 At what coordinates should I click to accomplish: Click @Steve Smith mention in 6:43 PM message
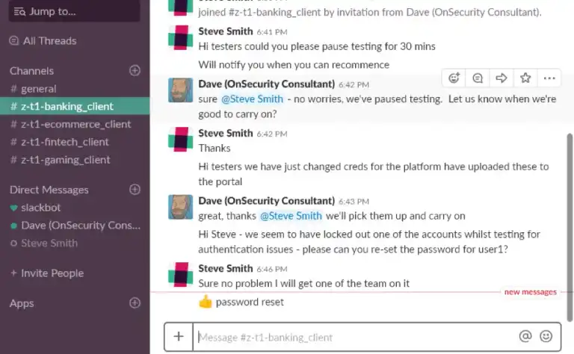[x=291, y=216]
